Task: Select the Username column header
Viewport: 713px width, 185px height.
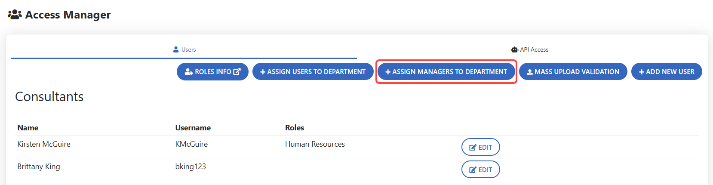Action: click(x=193, y=128)
